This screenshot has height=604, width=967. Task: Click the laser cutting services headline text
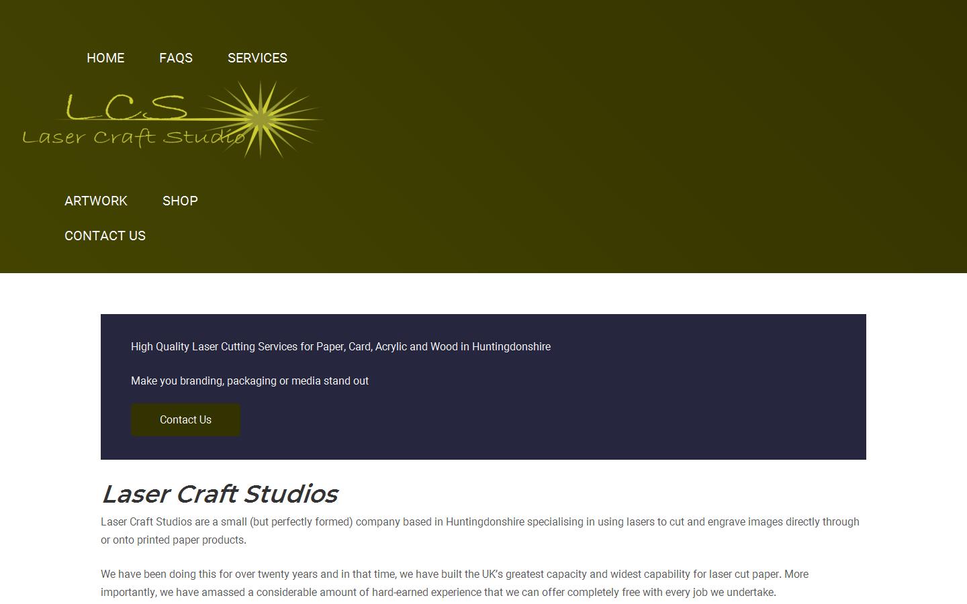click(x=340, y=347)
